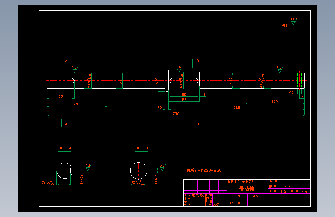Click the B - B section view title
335x217 pixels.
(x=142, y=148)
